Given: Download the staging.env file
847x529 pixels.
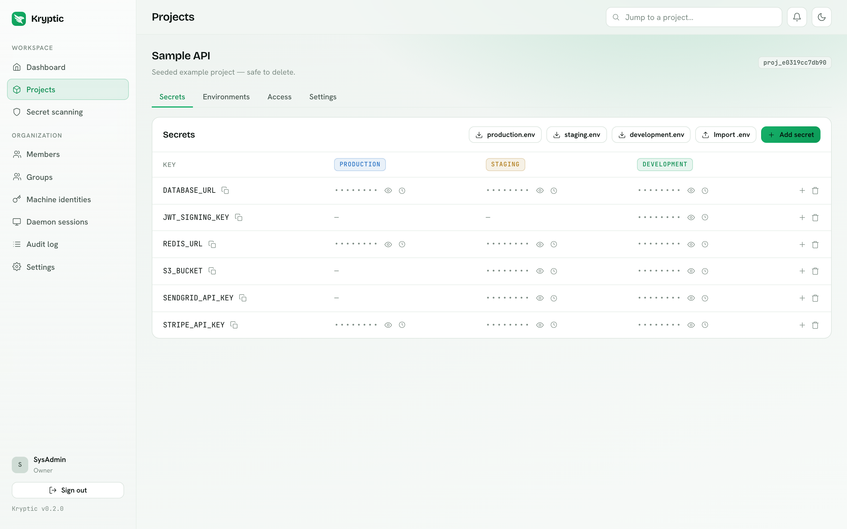Looking at the screenshot, I should 576,135.
